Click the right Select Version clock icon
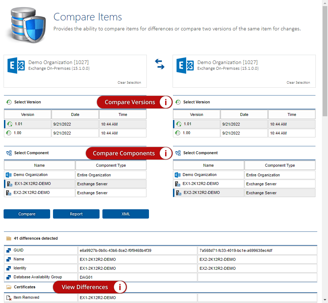This screenshot has height=303, width=328. pyautogui.click(x=178, y=102)
